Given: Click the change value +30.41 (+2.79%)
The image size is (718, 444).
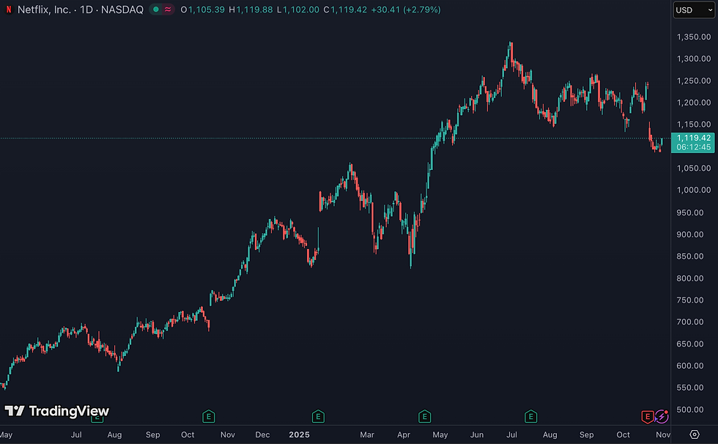Looking at the screenshot, I should point(406,10).
